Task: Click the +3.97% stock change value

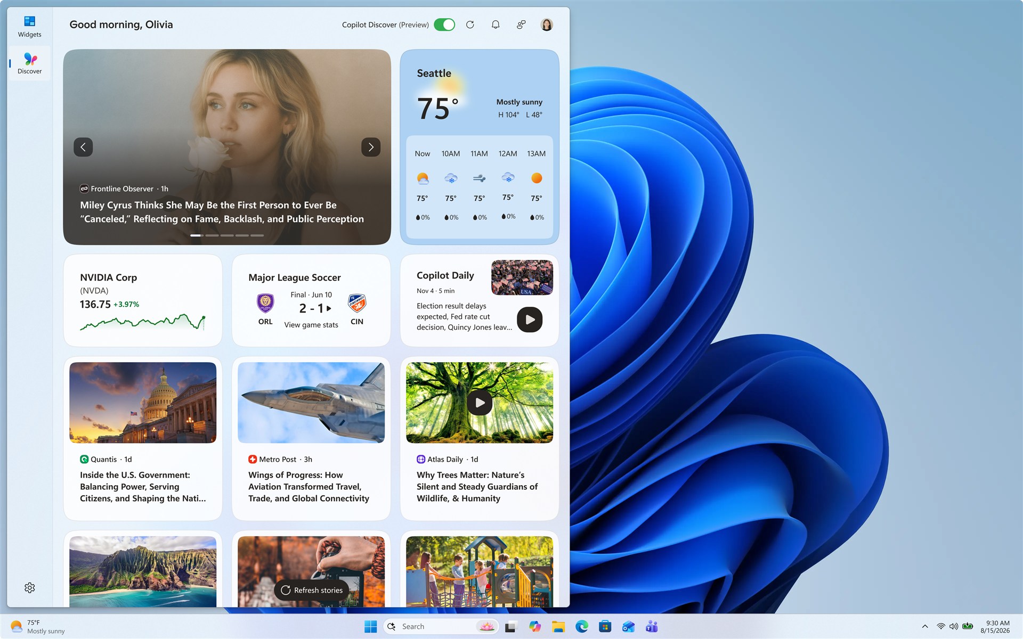Action: tap(126, 305)
